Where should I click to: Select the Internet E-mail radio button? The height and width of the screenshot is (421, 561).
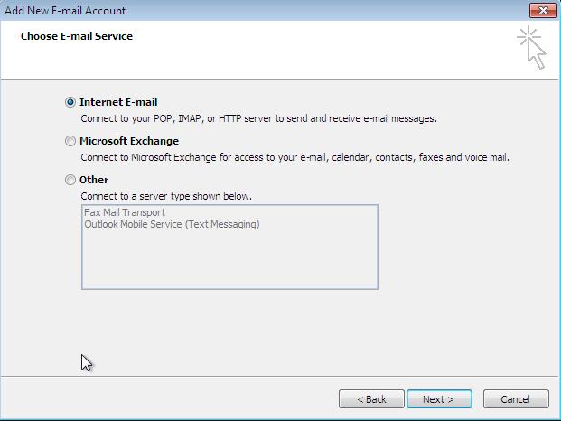click(70, 102)
